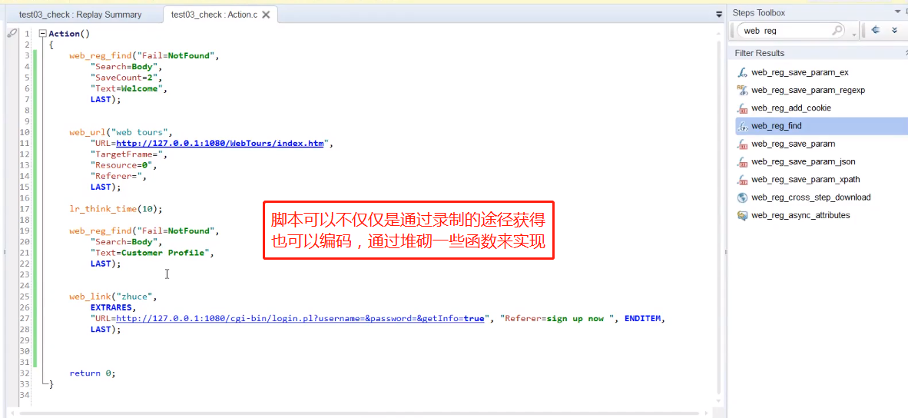
Task: Open the editor tab list dropdown
Action: [718, 15]
